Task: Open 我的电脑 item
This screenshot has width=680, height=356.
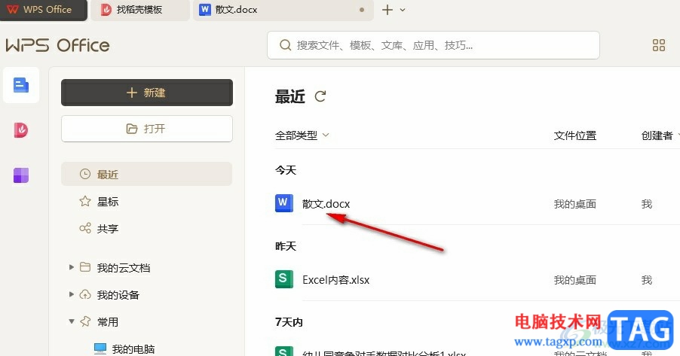Action: [133, 349]
